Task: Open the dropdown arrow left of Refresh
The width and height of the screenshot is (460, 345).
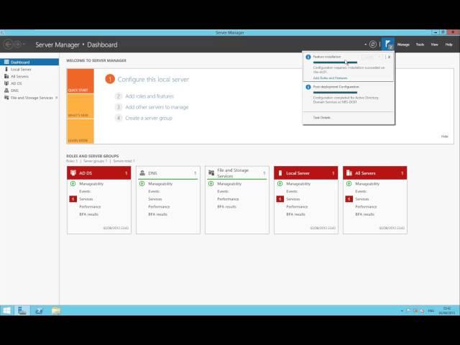Action: point(365,45)
